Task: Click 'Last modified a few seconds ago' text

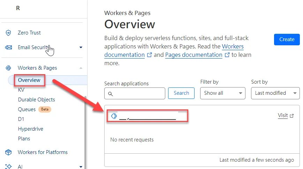Action: tap(257, 160)
